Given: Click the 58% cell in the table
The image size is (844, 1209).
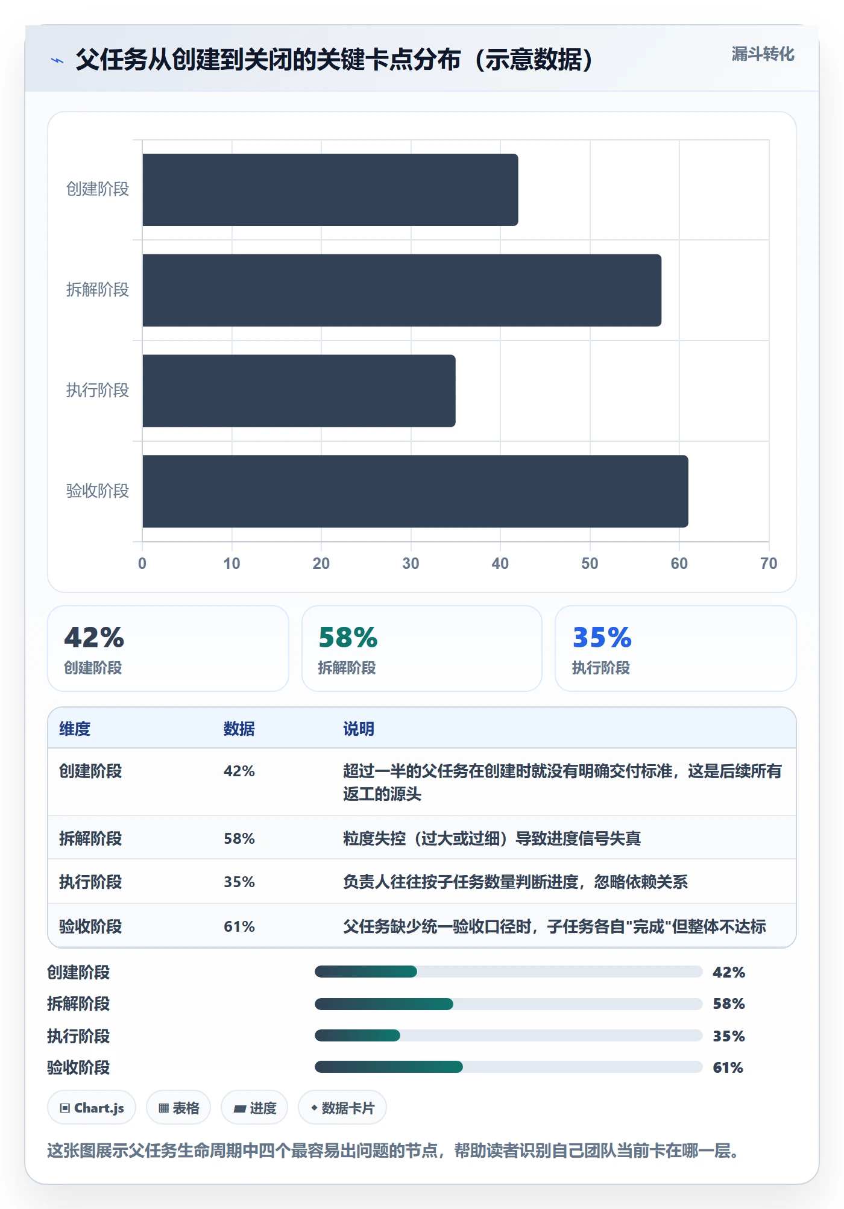Looking at the screenshot, I should [x=239, y=838].
